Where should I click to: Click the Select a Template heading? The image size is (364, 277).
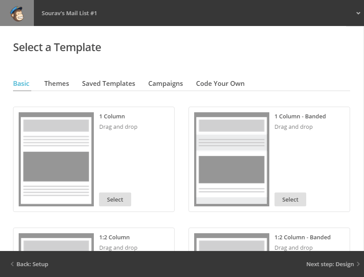(57, 48)
